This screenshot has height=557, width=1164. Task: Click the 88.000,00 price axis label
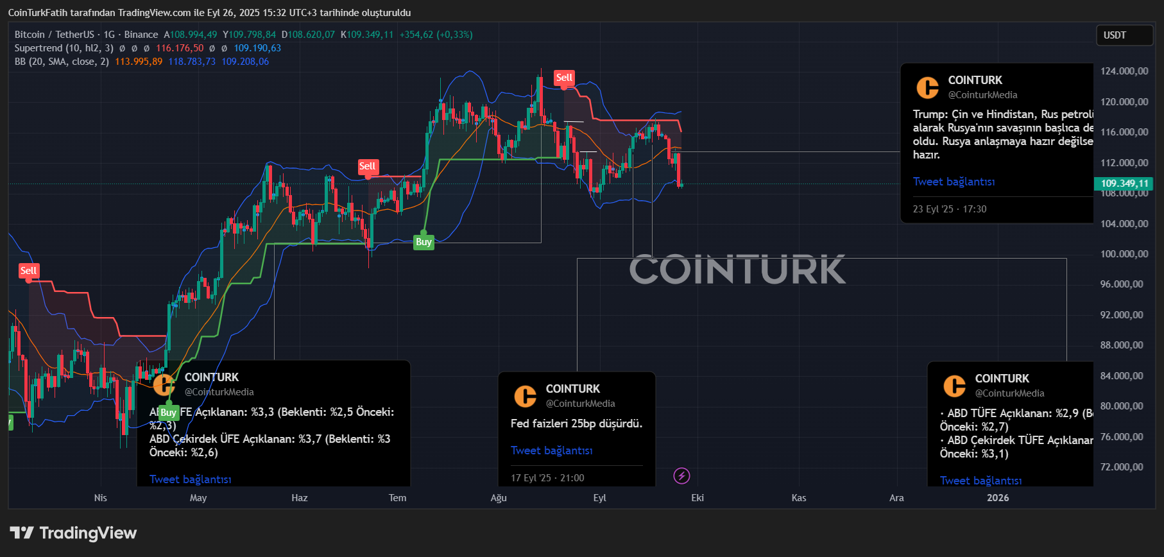pyautogui.click(x=1122, y=345)
